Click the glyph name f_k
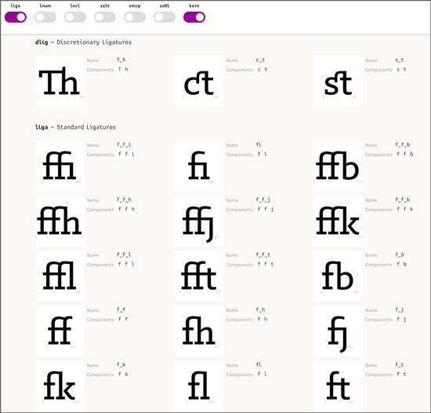The image size is (431, 413). [121, 365]
